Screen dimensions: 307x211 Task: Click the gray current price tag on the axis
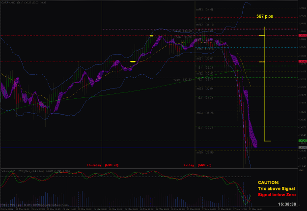click(x=303, y=148)
